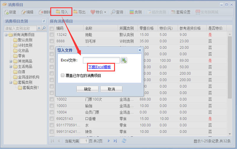Refresh the 消费项目类别 panel
This screenshot has height=149, width=237.
(44, 21)
